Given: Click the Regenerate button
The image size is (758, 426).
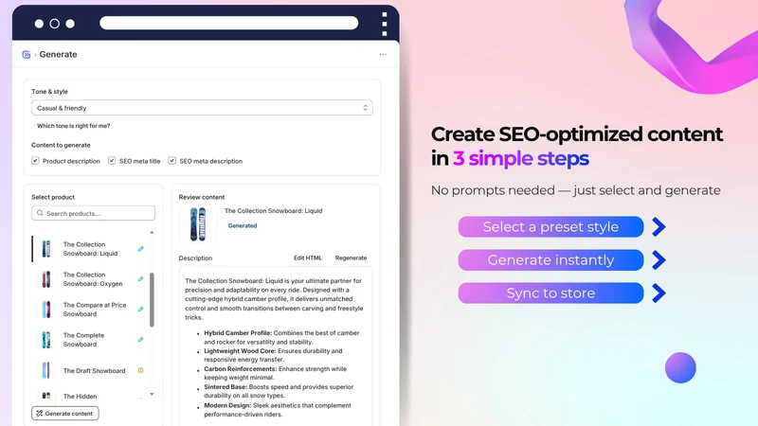Looking at the screenshot, I should coord(351,257).
